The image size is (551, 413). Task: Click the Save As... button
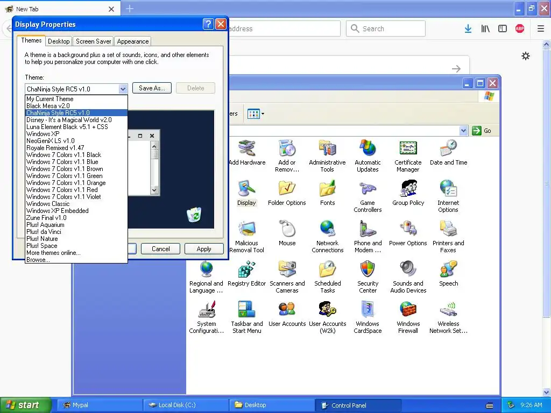pyautogui.click(x=152, y=88)
